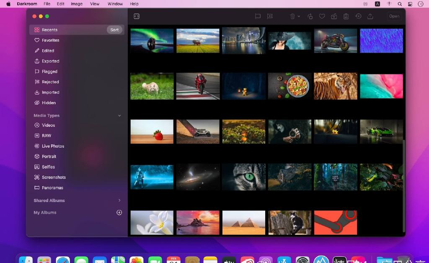
Task: Toggle the sidebar with top-left panel icon
Action: tap(136, 16)
